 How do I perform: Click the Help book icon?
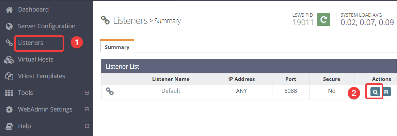[x=9, y=126]
